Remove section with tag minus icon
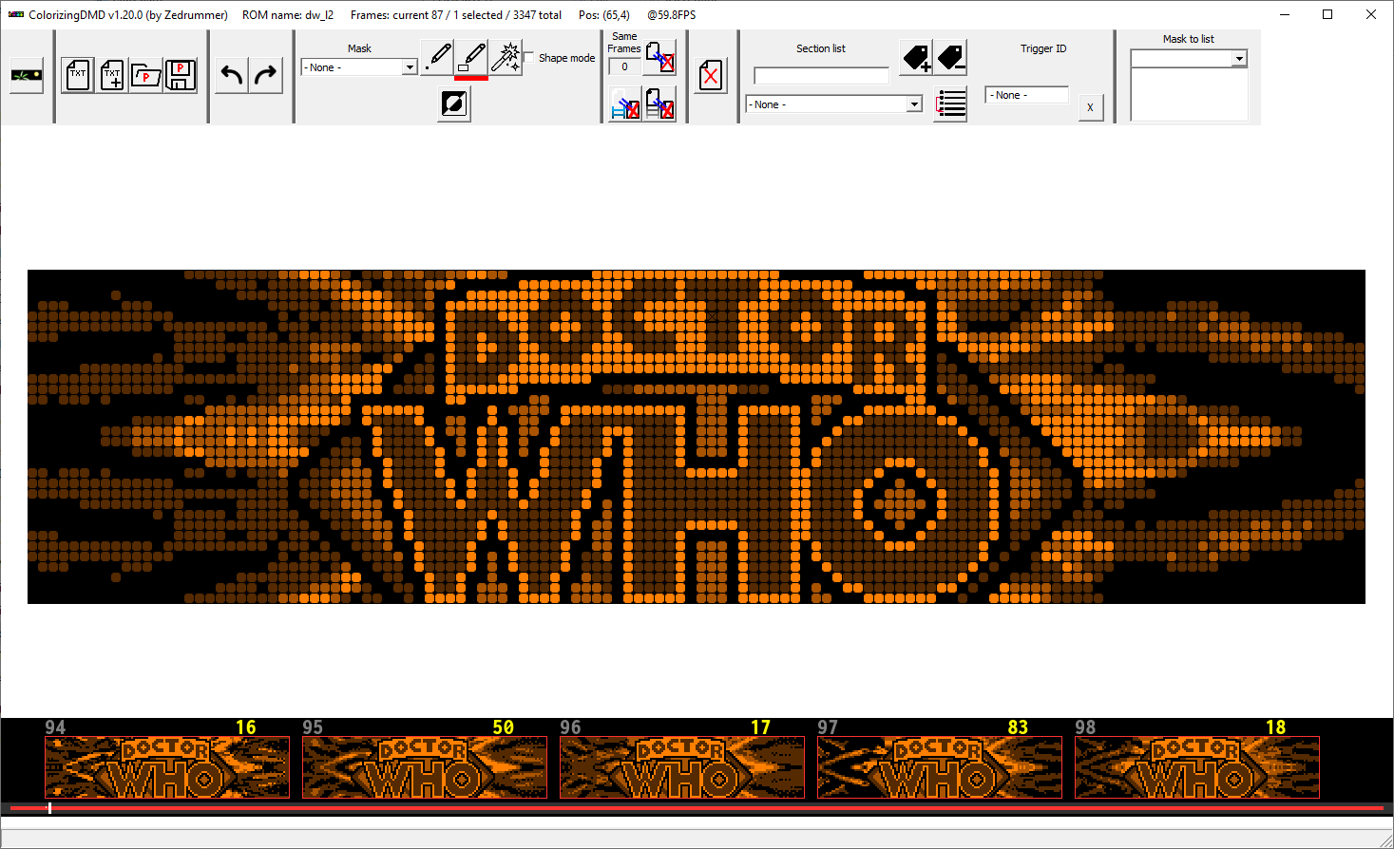This screenshot has height=849, width=1394. (951, 58)
